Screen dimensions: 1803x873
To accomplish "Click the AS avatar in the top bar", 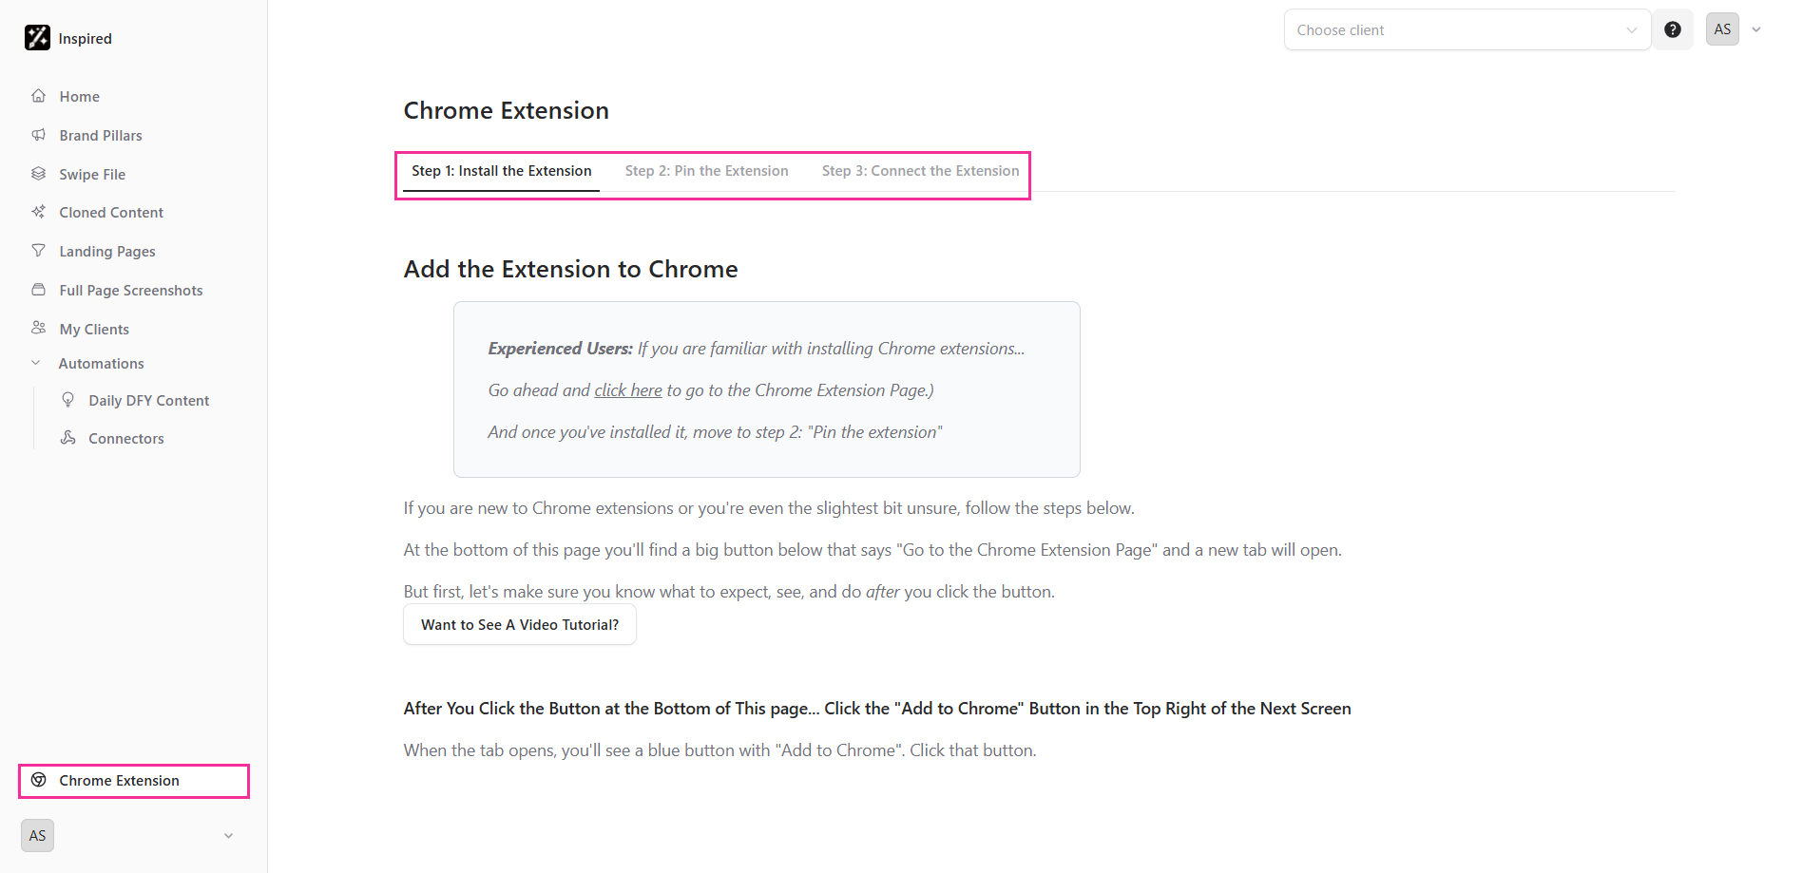I will point(1722,29).
